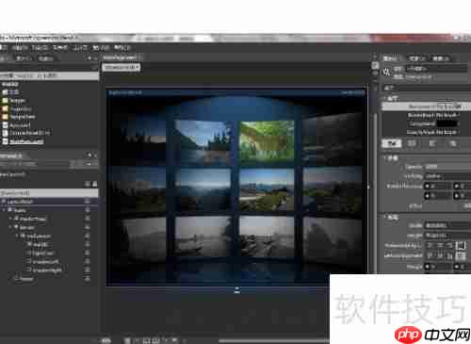Toggle visibility of shadowRight element
Screen dimensions: 471x344
pos(88,270)
